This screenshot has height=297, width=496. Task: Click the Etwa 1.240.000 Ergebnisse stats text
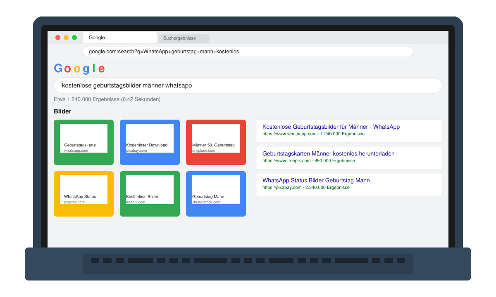(x=107, y=99)
